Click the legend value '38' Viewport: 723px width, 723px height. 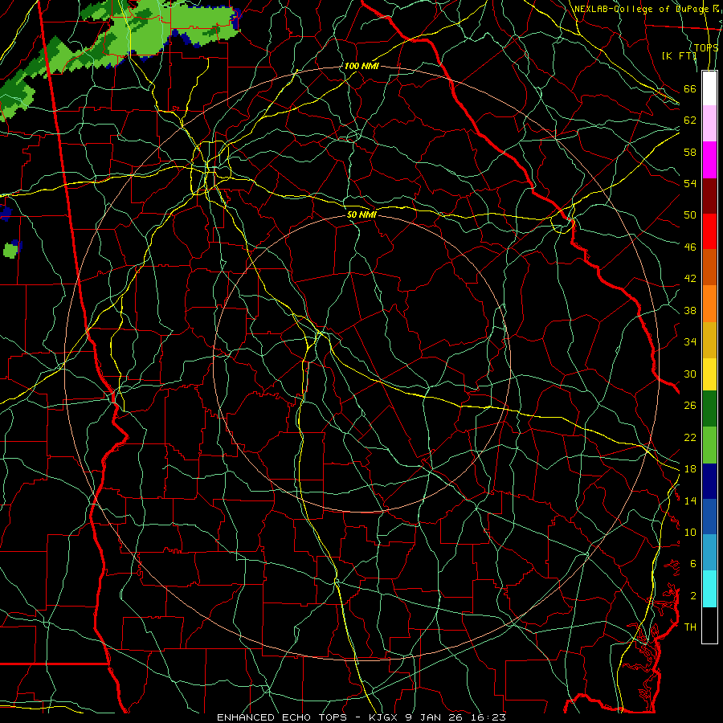(690, 311)
